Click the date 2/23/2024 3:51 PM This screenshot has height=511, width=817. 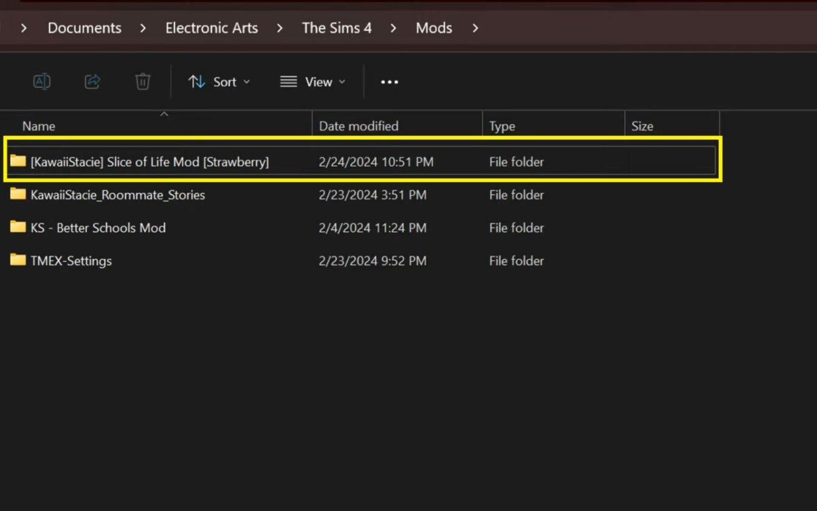coord(373,195)
